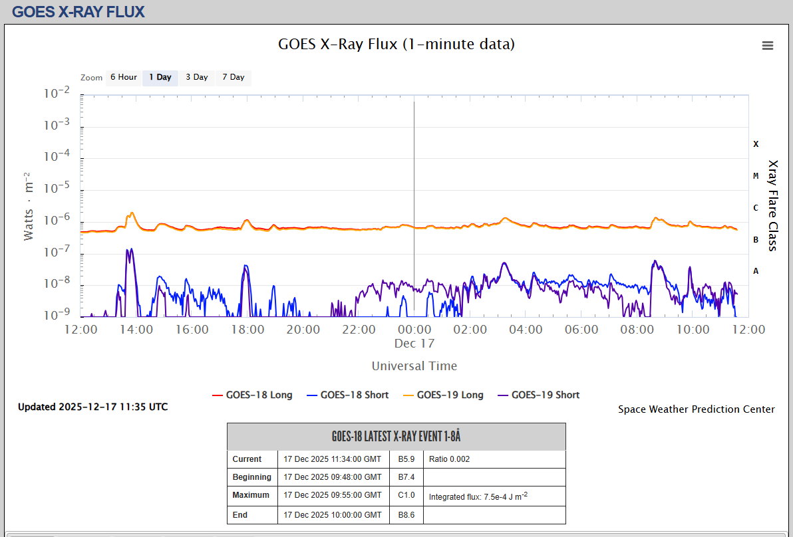Image resolution: width=793 pixels, height=537 pixels.
Task: Click the B8.6 end flare class cell
Action: [x=406, y=515]
